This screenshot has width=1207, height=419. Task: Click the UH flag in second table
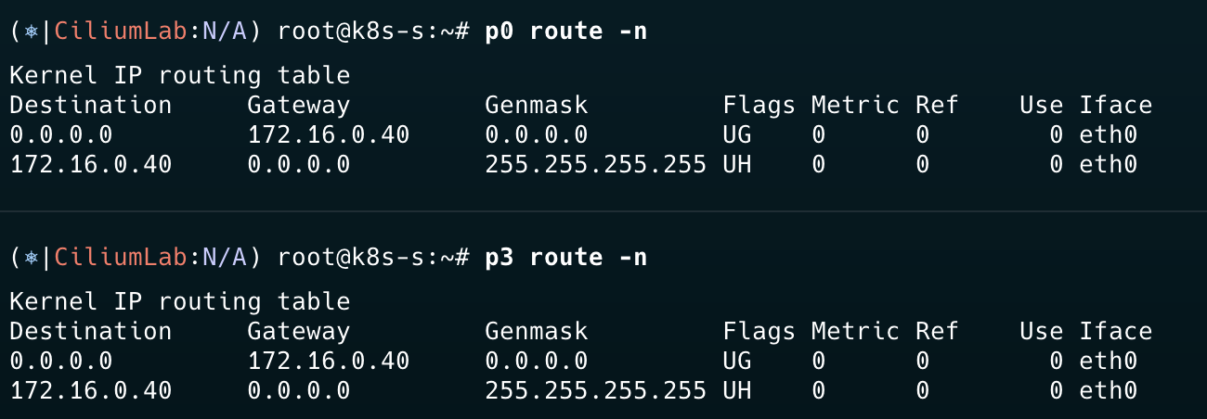[737, 390]
